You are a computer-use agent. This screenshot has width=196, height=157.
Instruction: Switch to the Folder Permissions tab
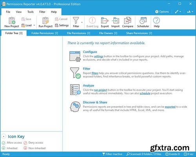click(x=45, y=33)
